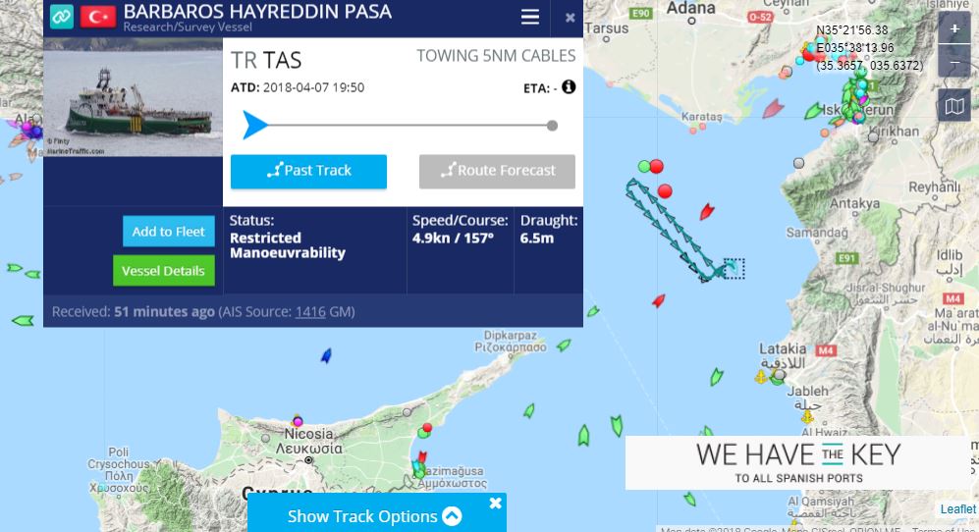The width and height of the screenshot is (979, 532).
Task: Close the vessel info panel
Action: 571,18
